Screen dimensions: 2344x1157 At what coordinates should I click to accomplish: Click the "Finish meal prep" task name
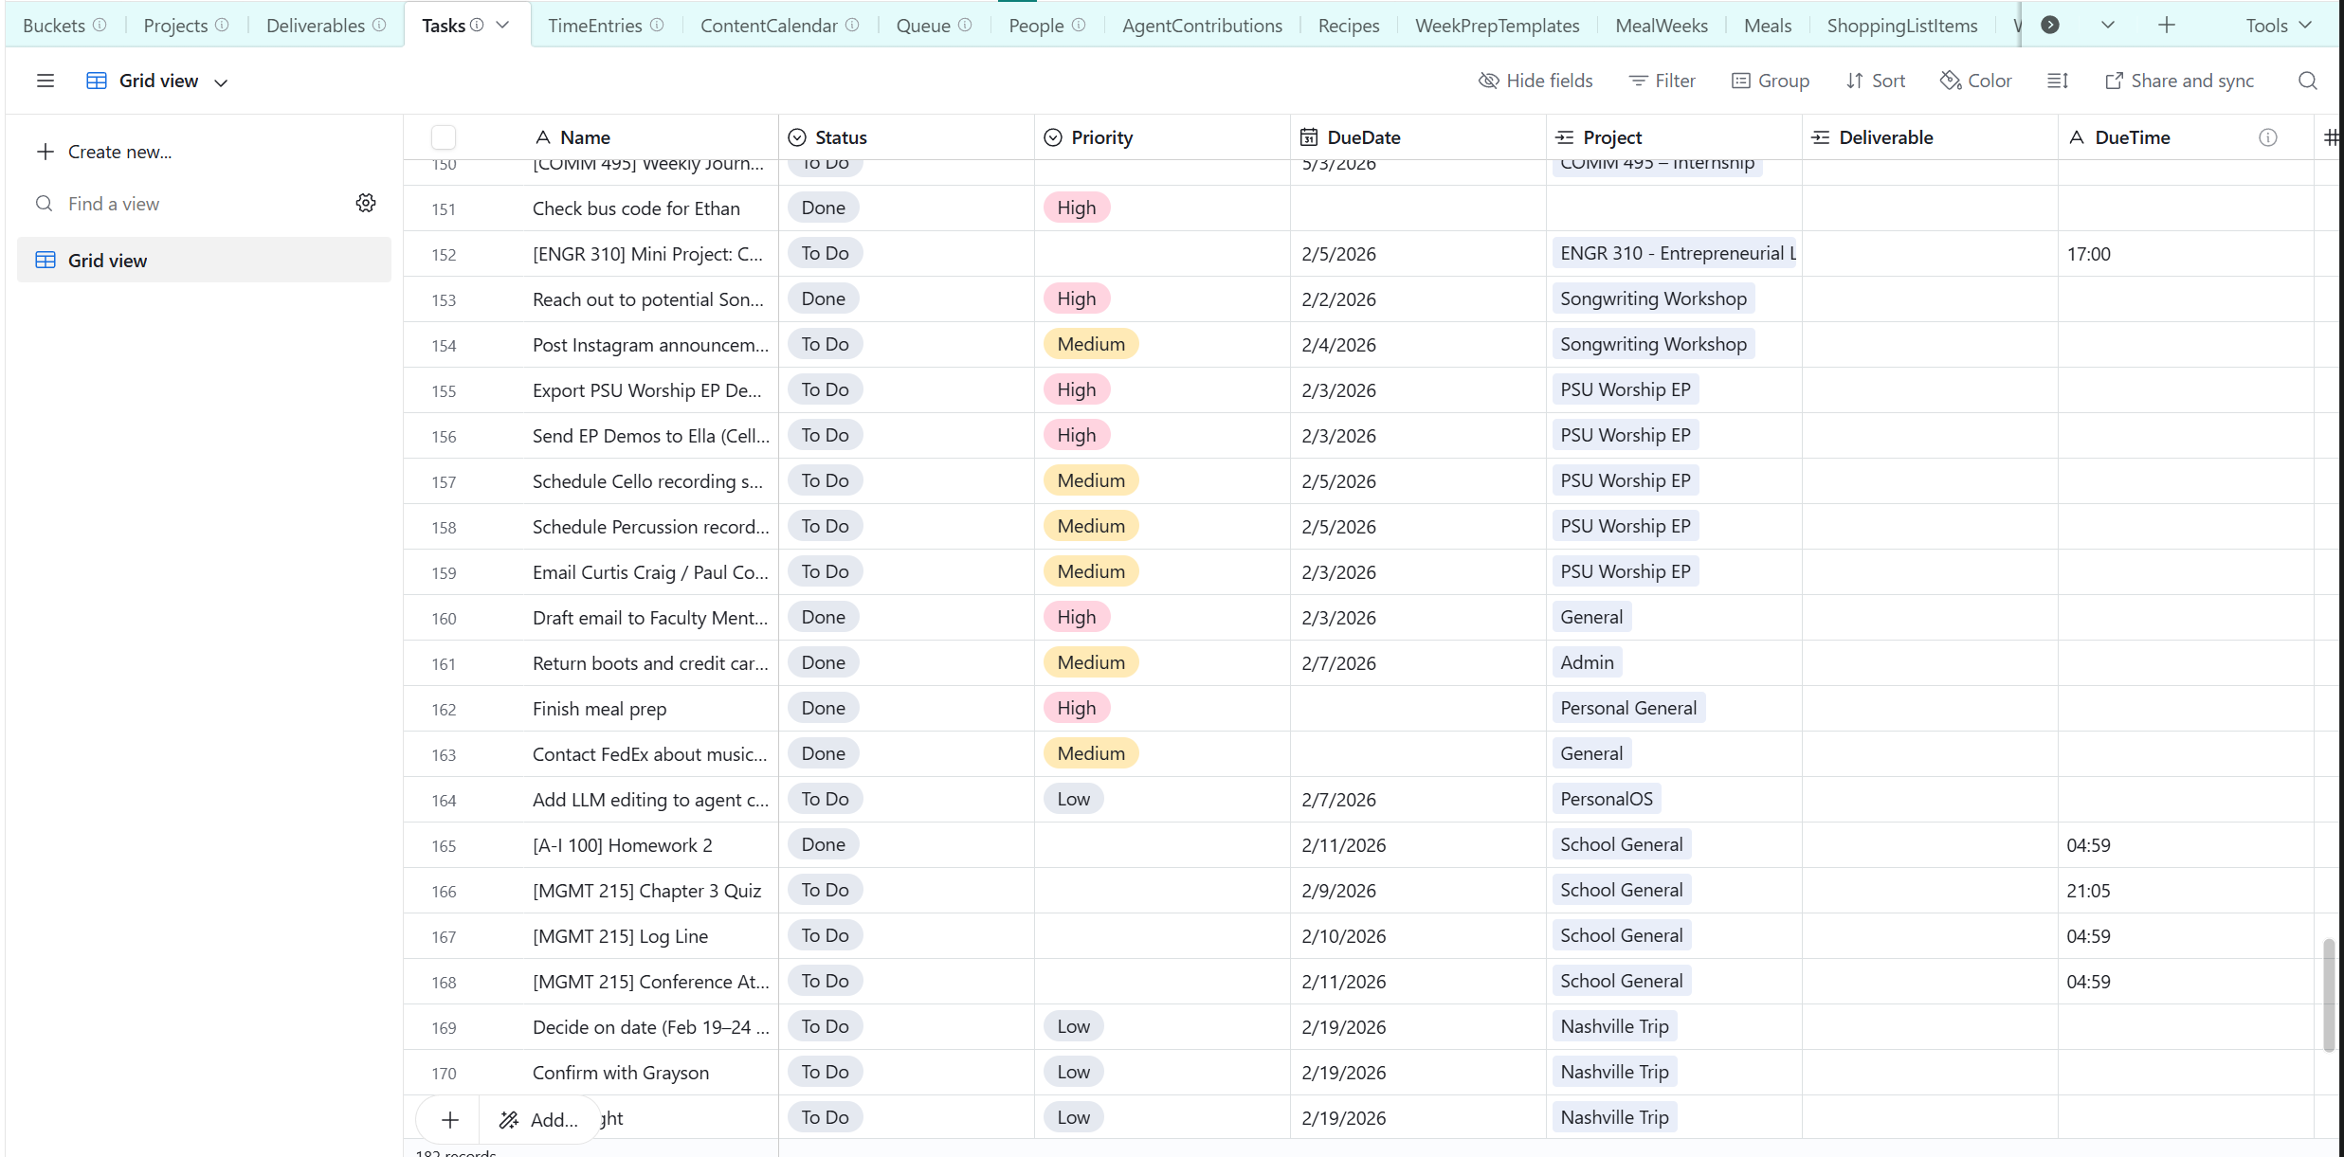(599, 709)
